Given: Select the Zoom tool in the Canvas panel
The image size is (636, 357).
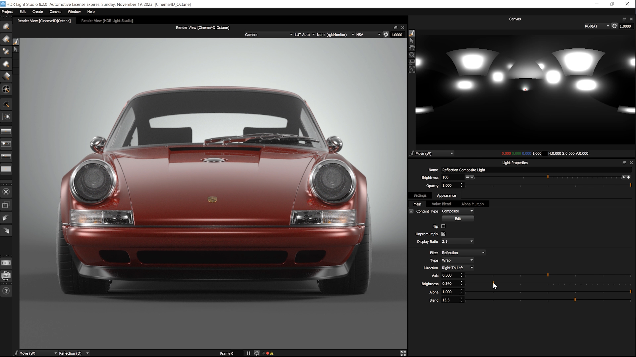Looking at the screenshot, I should pyautogui.click(x=412, y=55).
